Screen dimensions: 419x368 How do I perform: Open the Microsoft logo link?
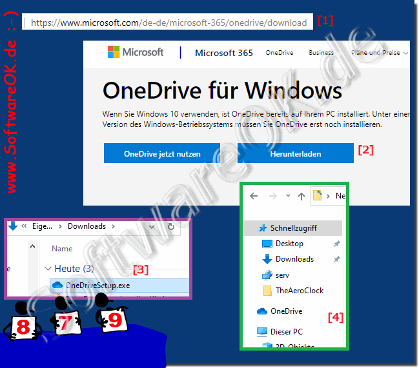136,52
